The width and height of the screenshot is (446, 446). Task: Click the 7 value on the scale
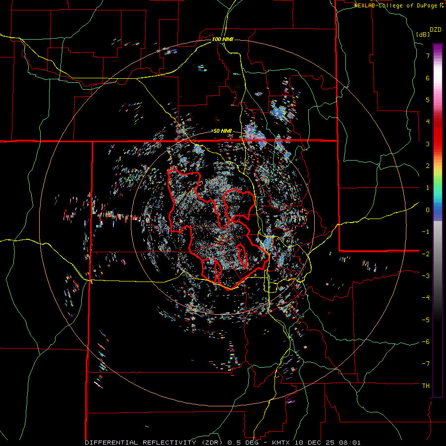(x=428, y=56)
